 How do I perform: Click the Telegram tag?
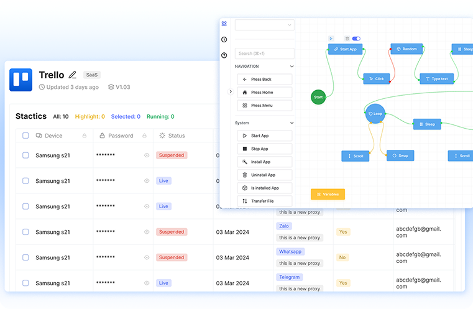click(x=289, y=277)
